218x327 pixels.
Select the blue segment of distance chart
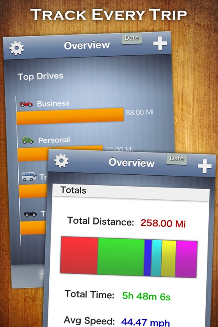pos(148,258)
